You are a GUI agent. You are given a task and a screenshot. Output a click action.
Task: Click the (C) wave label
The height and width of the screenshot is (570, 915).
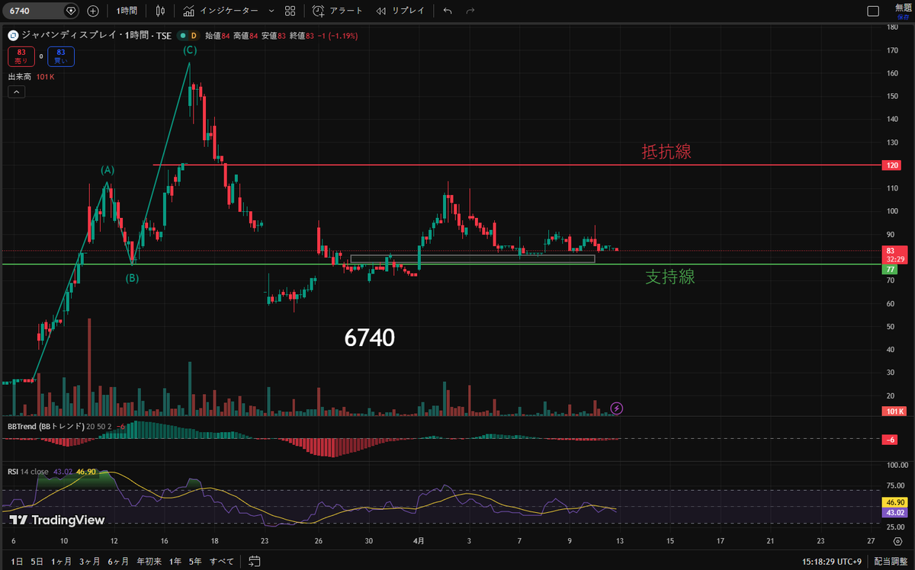pos(189,50)
